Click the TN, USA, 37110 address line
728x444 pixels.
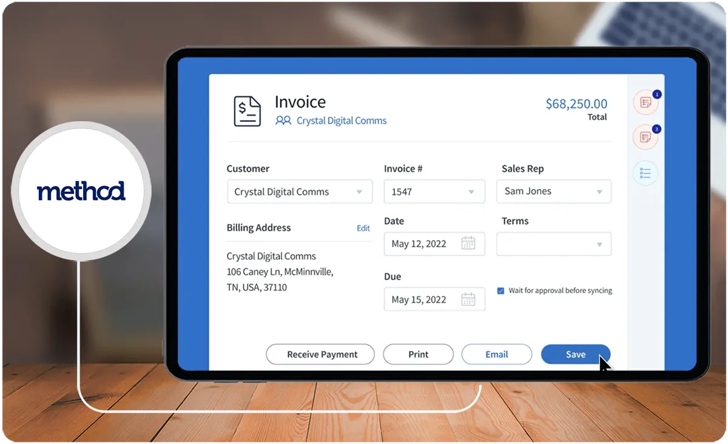[x=257, y=288]
